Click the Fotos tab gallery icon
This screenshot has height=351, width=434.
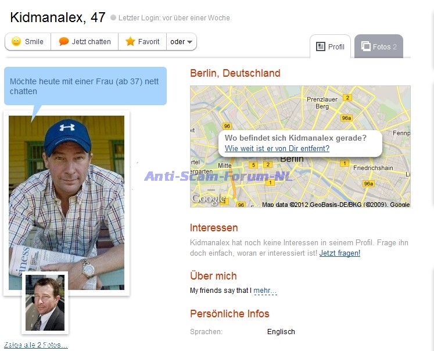coord(366,46)
